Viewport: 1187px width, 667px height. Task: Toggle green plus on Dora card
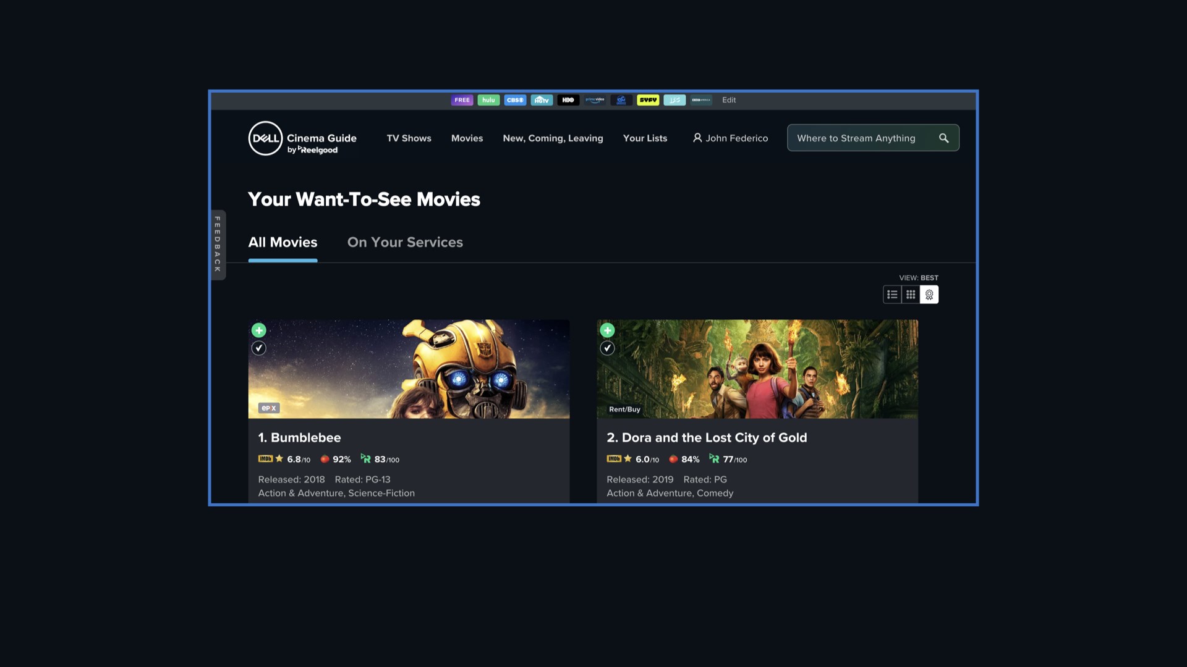(608, 330)
